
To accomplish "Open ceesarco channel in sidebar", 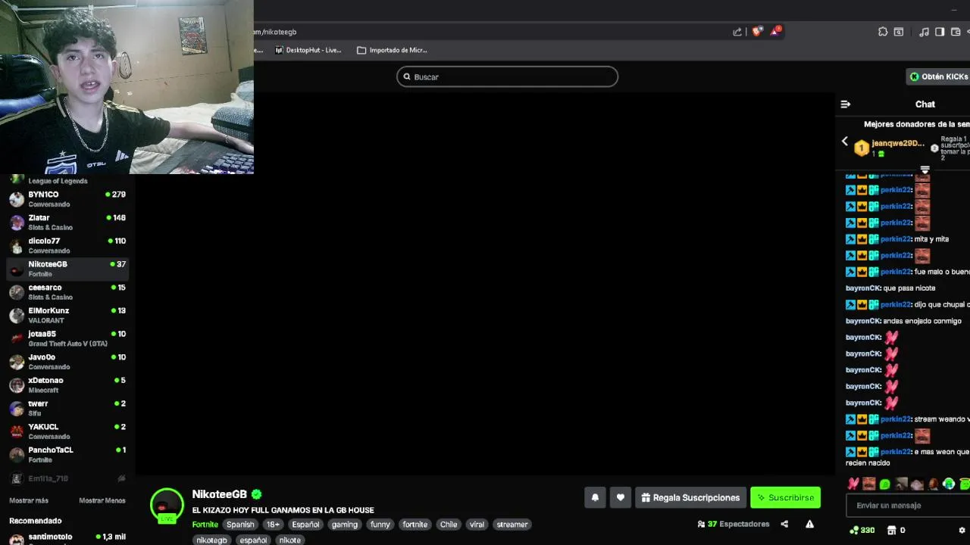I will (67, 292).
